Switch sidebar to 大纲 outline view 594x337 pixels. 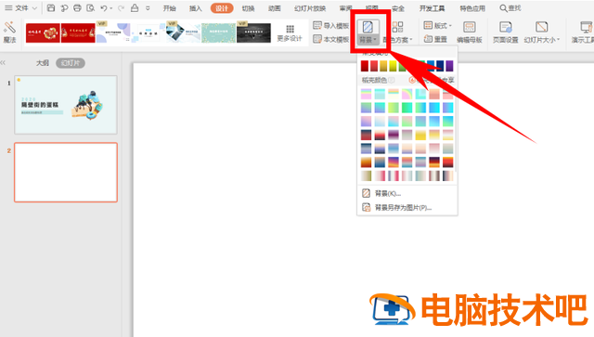pyautogui.click(x=43, y=63)
